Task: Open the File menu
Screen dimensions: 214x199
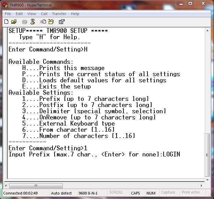Action: click(8, 14)
